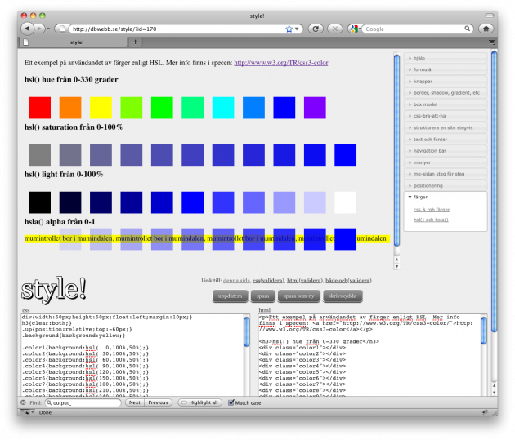Click the URL address field

(177, 29)
